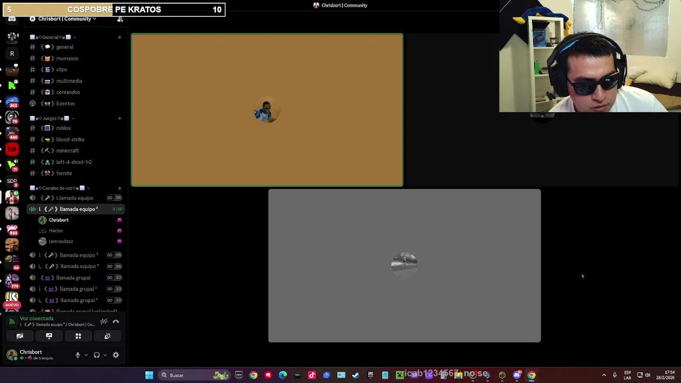Share your screen button
Viewport: 681px width, 383px height.
tap(49, 336)
